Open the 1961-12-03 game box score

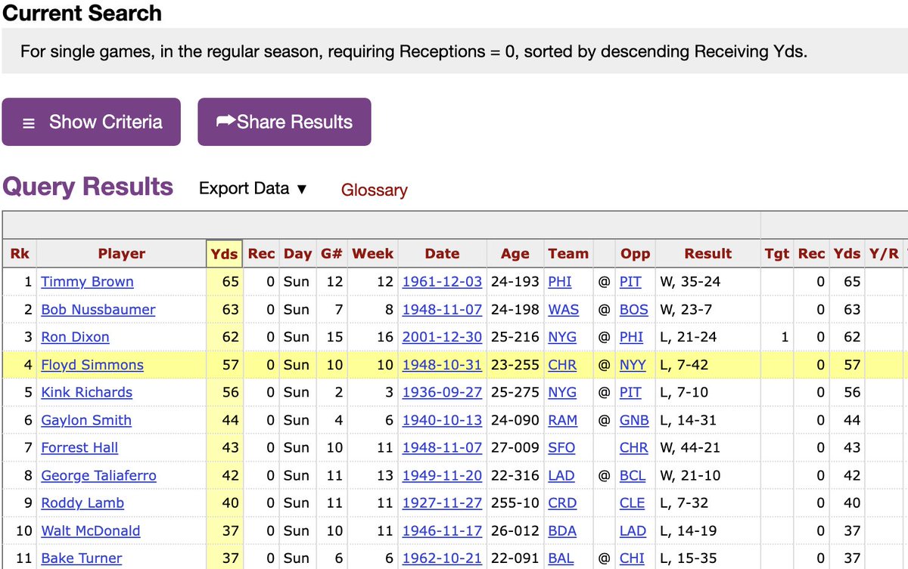pyautogui.click(x=442, y=282)
